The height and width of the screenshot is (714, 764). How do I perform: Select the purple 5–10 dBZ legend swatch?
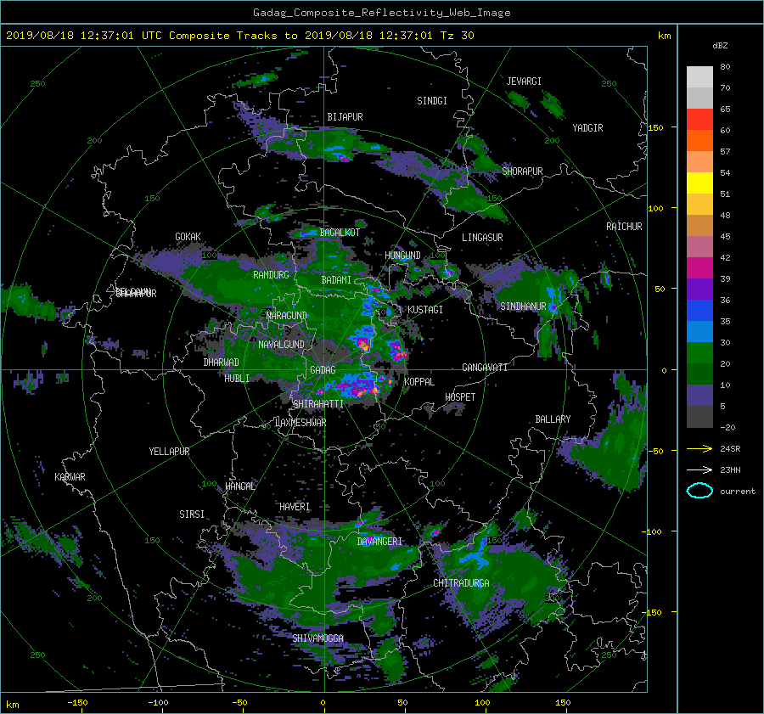coord(699,396)
